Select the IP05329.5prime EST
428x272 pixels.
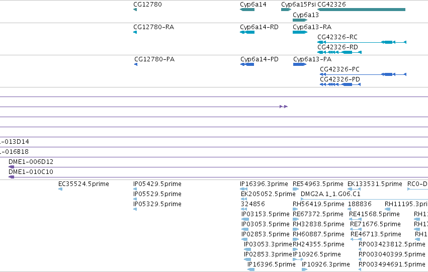135,209
